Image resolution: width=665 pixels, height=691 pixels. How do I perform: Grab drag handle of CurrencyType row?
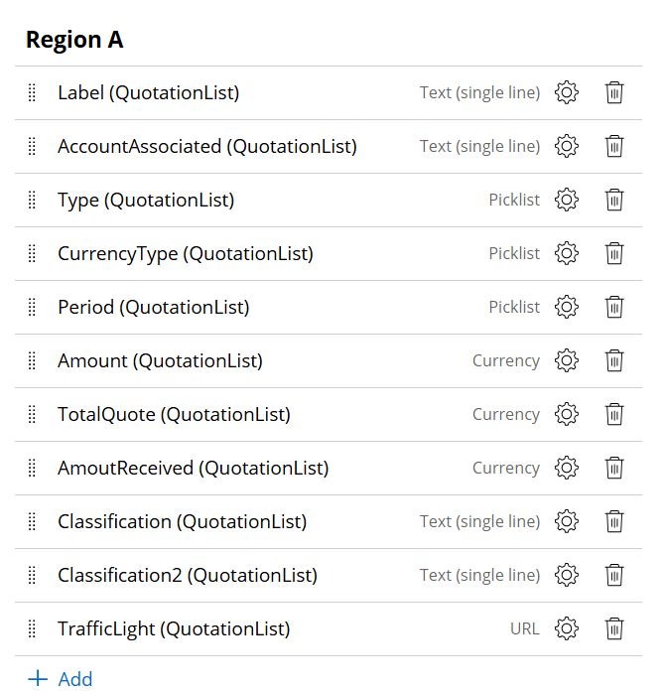point(32,253)
